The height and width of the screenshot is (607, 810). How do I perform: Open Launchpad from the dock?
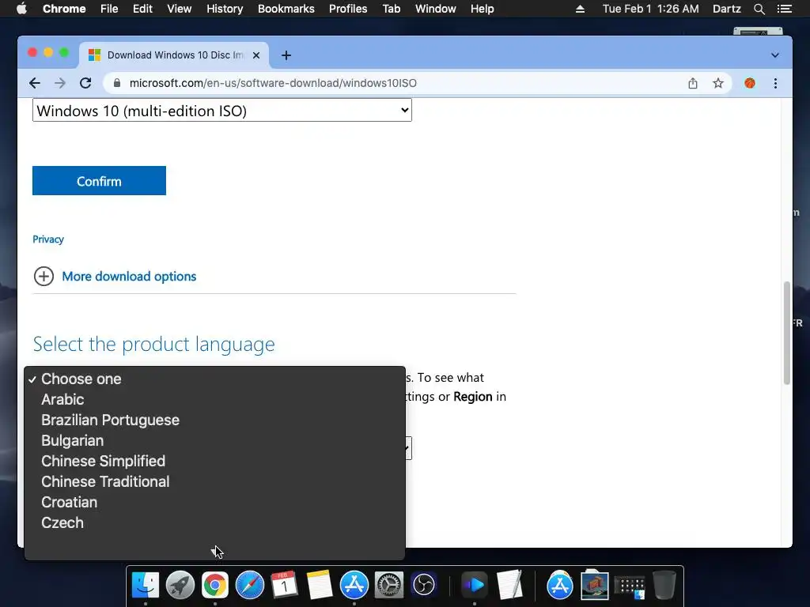click(x=180, y=585)
